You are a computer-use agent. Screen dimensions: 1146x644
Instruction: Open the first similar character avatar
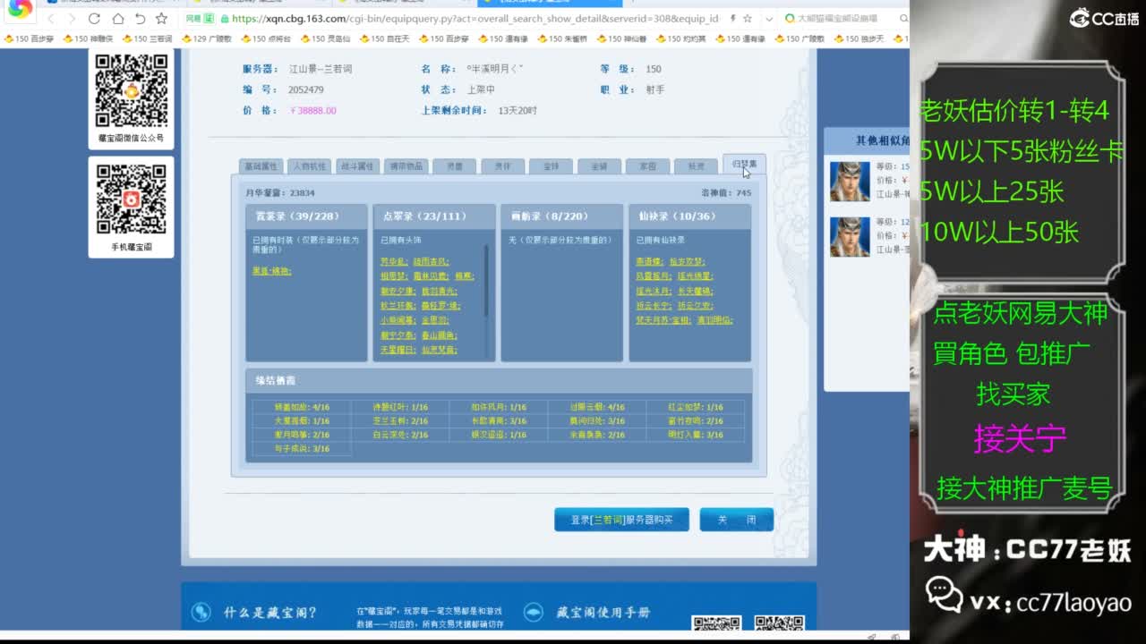pos(850,182)
